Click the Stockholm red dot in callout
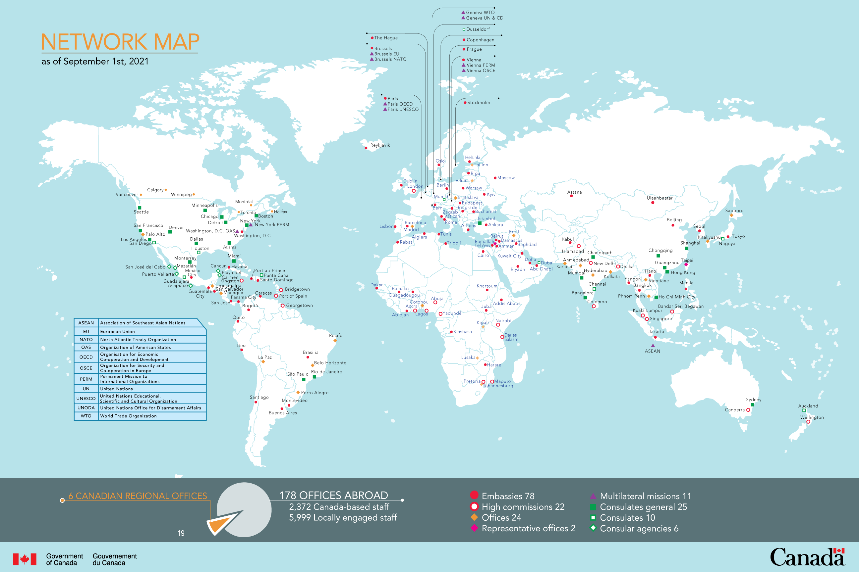This screenshot has height=572, width=859. pos(465,103)
